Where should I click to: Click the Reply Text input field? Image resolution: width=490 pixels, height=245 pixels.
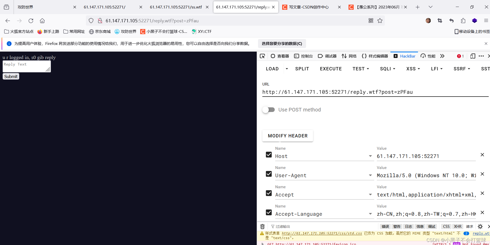coord(26,66)
